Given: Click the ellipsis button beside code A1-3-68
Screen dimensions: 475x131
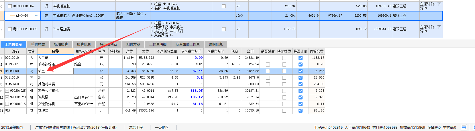Looking at the screenshot, I should [x=37, y=16].
